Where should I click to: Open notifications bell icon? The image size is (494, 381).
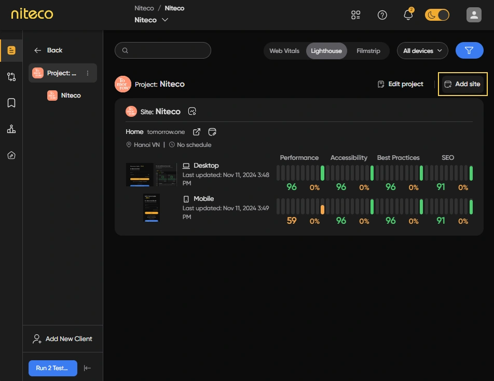[408, 15]
